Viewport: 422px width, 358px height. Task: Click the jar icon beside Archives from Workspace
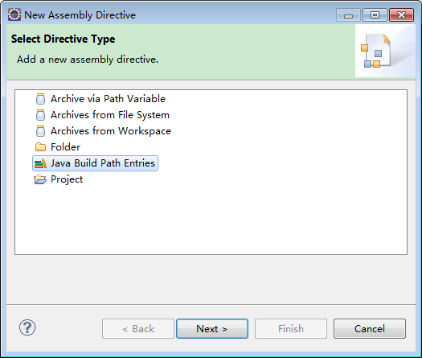point(40,131)
